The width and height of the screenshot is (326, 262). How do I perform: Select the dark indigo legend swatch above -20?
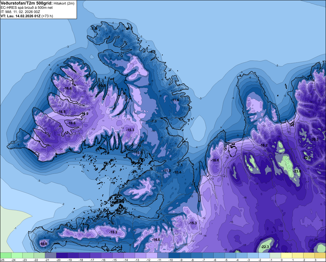click(x=62, y=255)
